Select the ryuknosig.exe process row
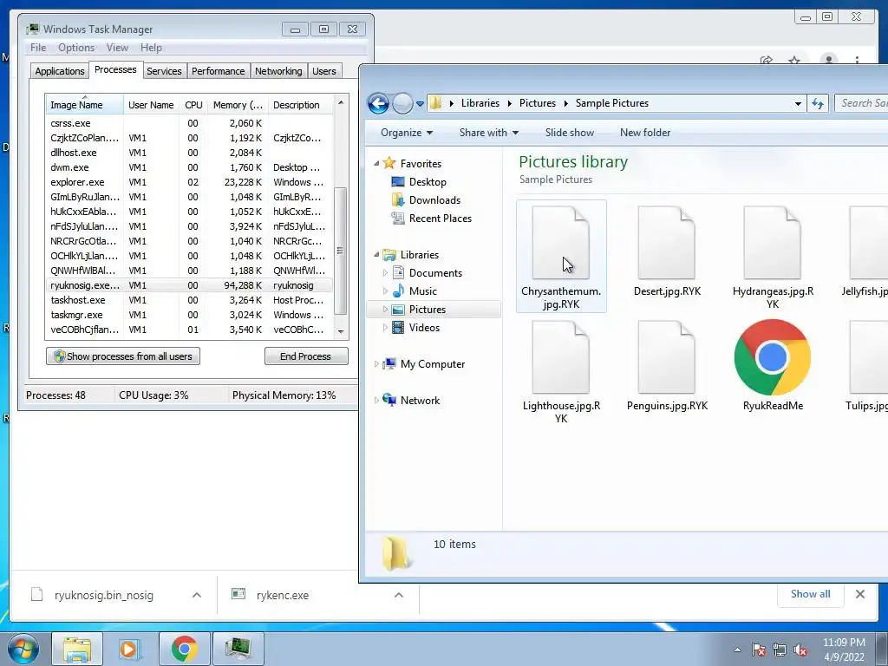This screenshot has height=666, width=888. tap(189, 285)
